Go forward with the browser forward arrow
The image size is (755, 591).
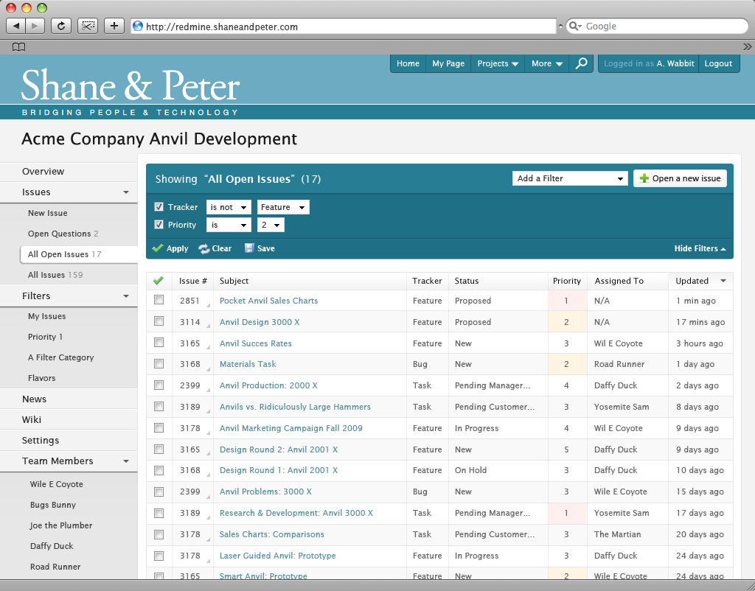(35, 26)
